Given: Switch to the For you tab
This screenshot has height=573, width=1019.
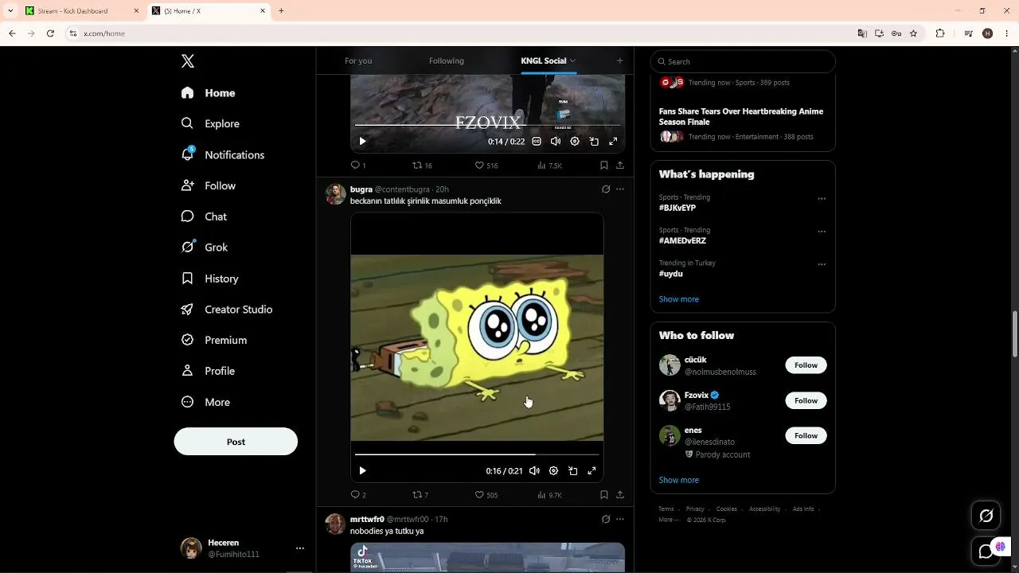Looking at the screenshot, I should tap(358, 60).
